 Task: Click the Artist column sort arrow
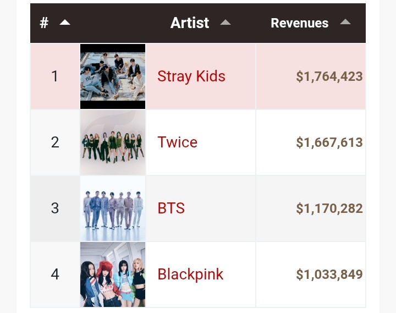pyautogui.click(x=226, y=23)
